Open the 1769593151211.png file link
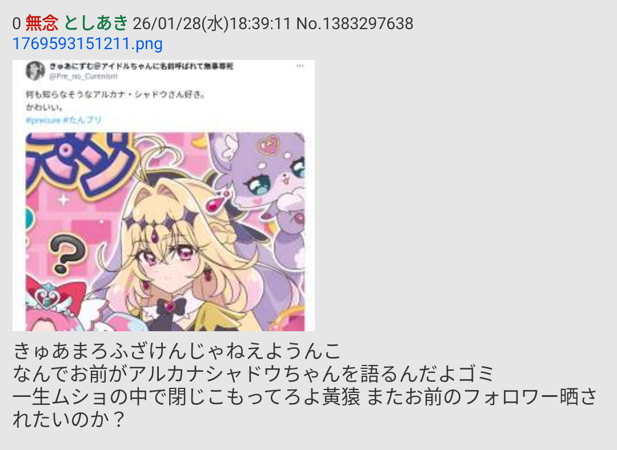This screenshot has height=450, width=617. 87,43
